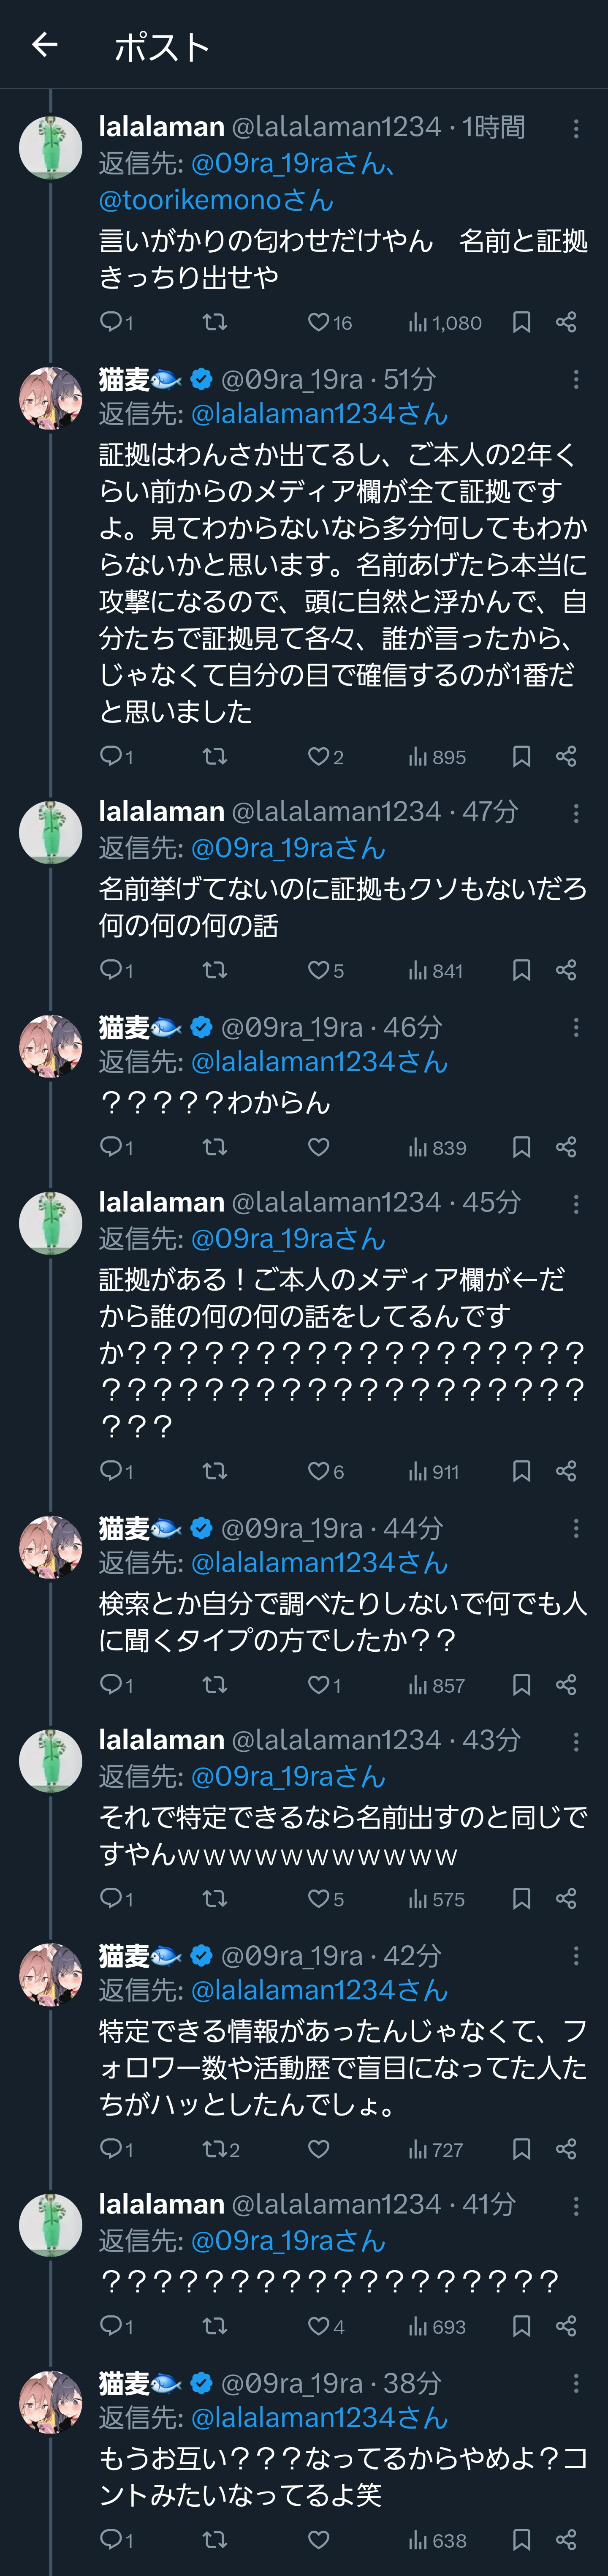Bookmark lalalaman's post with 1,080 views
Viewport: 608px width, 2576px height.
(521, 322)
